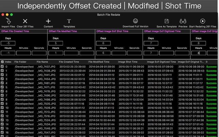Toggle checkbox for _MG_7441.JPG row
This screenshot has height=137, width=219.
pos(2,75)
